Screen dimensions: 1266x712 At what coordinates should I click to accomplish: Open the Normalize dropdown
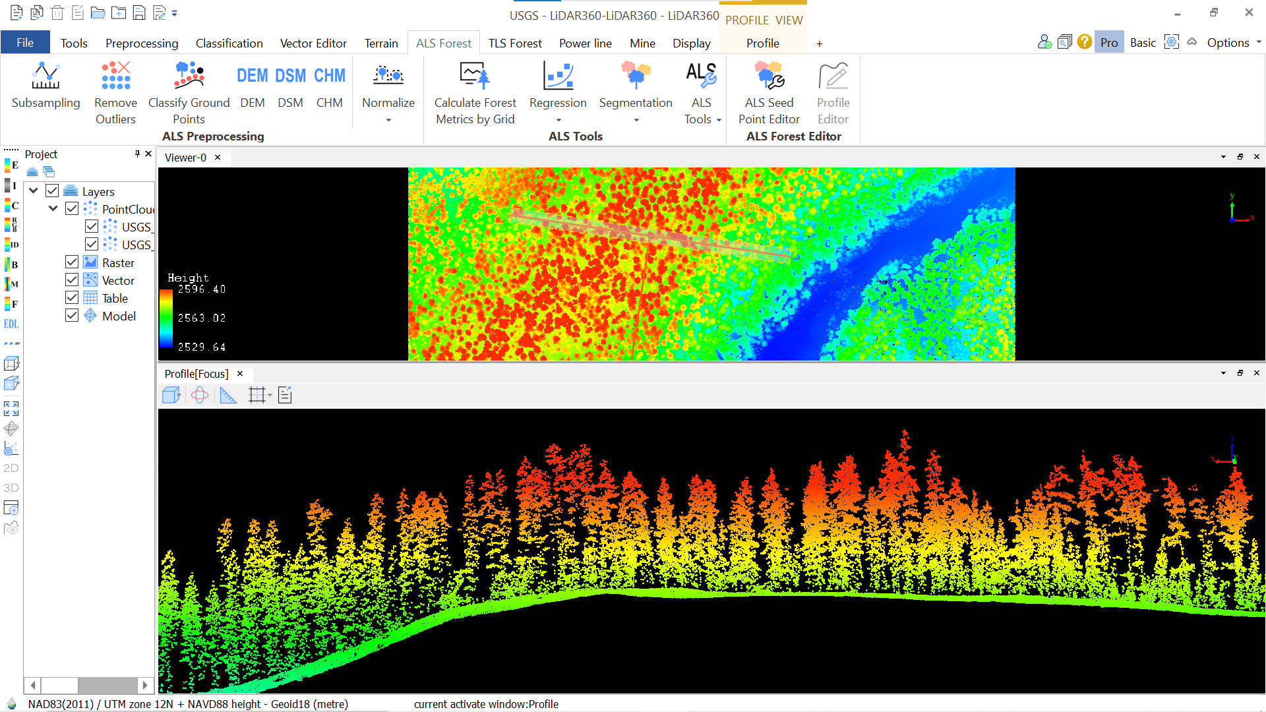tap(388, 119)
